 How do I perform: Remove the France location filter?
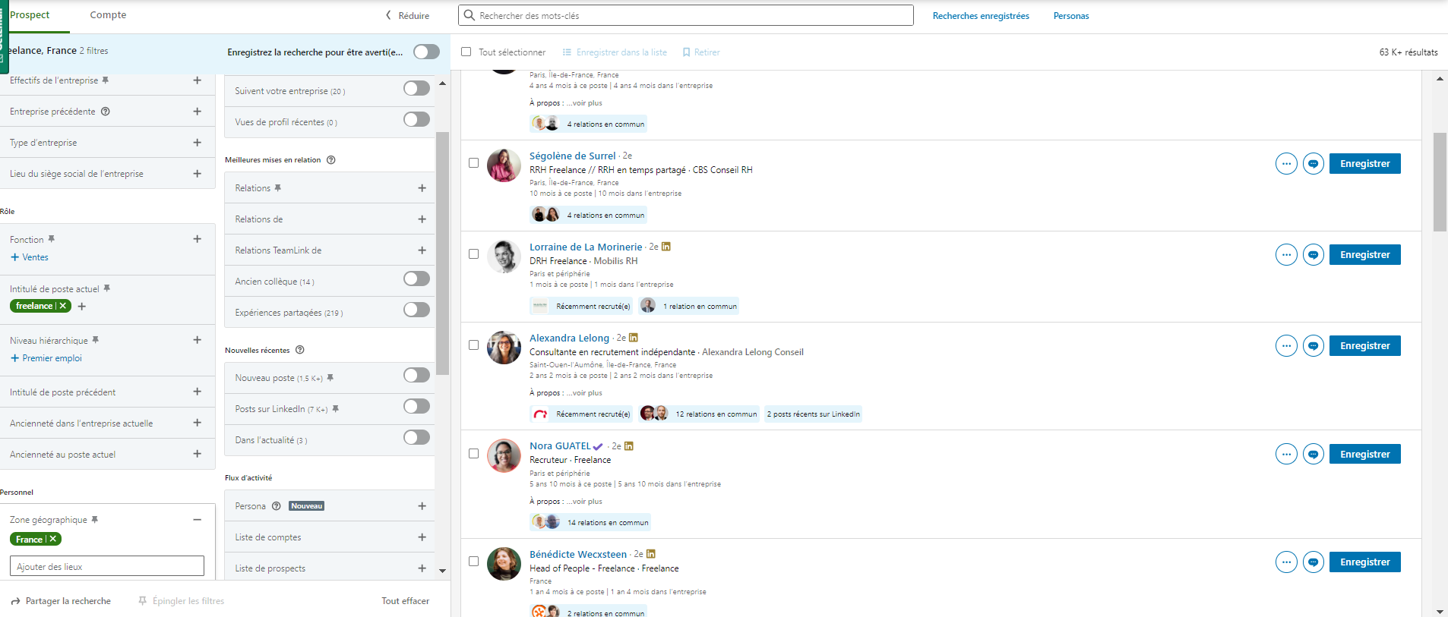point(53,539)
